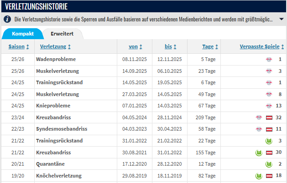Click Austria flag in Knöchelverletzung row
The width and height of the screenshot is (287, 183).
click(x=269, y=176)
